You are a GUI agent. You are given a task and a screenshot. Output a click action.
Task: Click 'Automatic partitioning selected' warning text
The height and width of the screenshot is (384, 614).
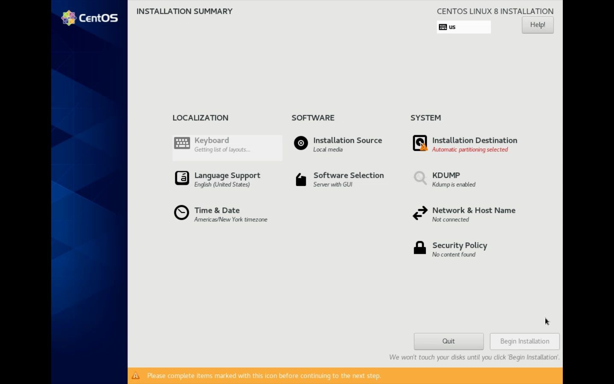point(470,150)
